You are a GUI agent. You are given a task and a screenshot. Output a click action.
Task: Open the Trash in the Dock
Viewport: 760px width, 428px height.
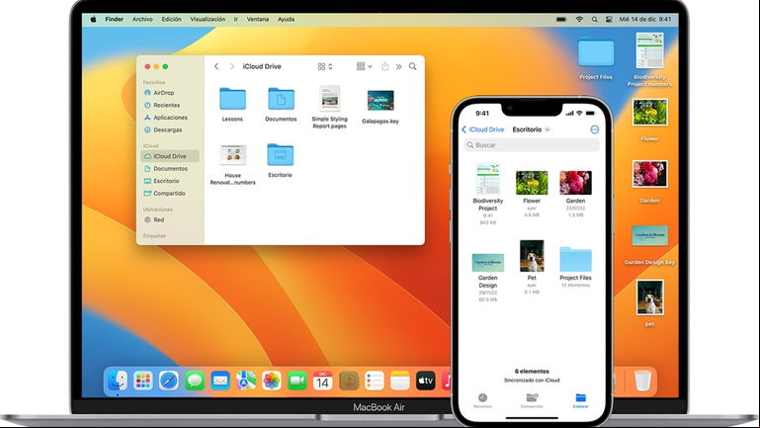(x=642, y=381)
